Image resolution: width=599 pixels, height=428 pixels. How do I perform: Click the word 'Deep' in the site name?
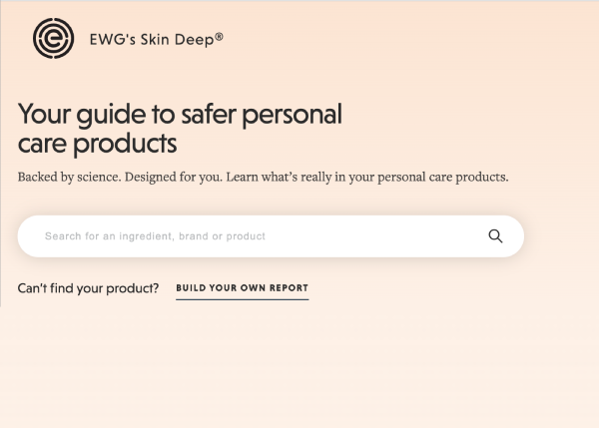point(196,40)
